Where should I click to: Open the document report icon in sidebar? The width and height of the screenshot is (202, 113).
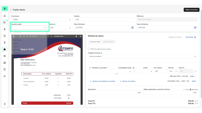coord(5,69)
